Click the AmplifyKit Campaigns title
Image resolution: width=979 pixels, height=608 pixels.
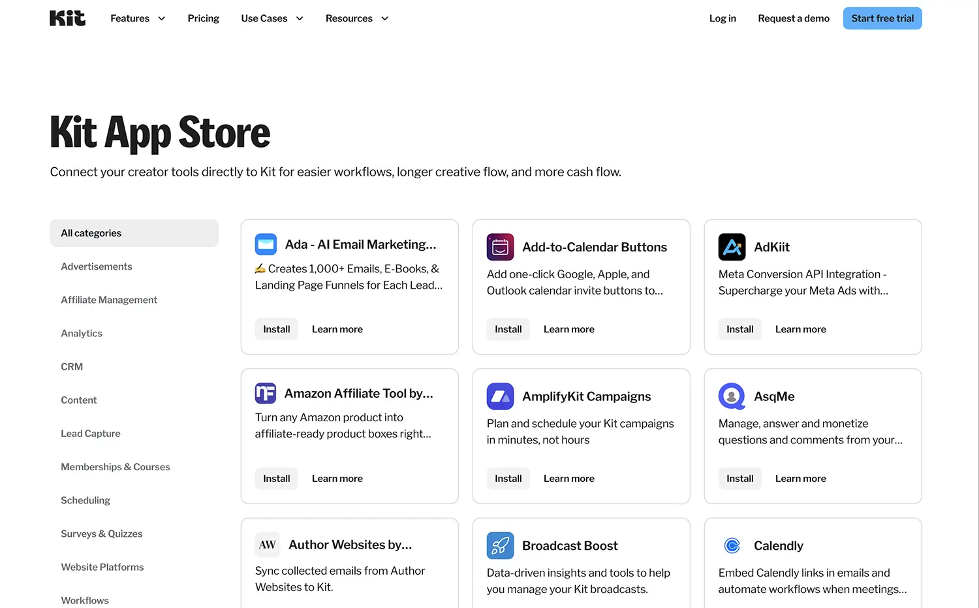pos(587,396)
